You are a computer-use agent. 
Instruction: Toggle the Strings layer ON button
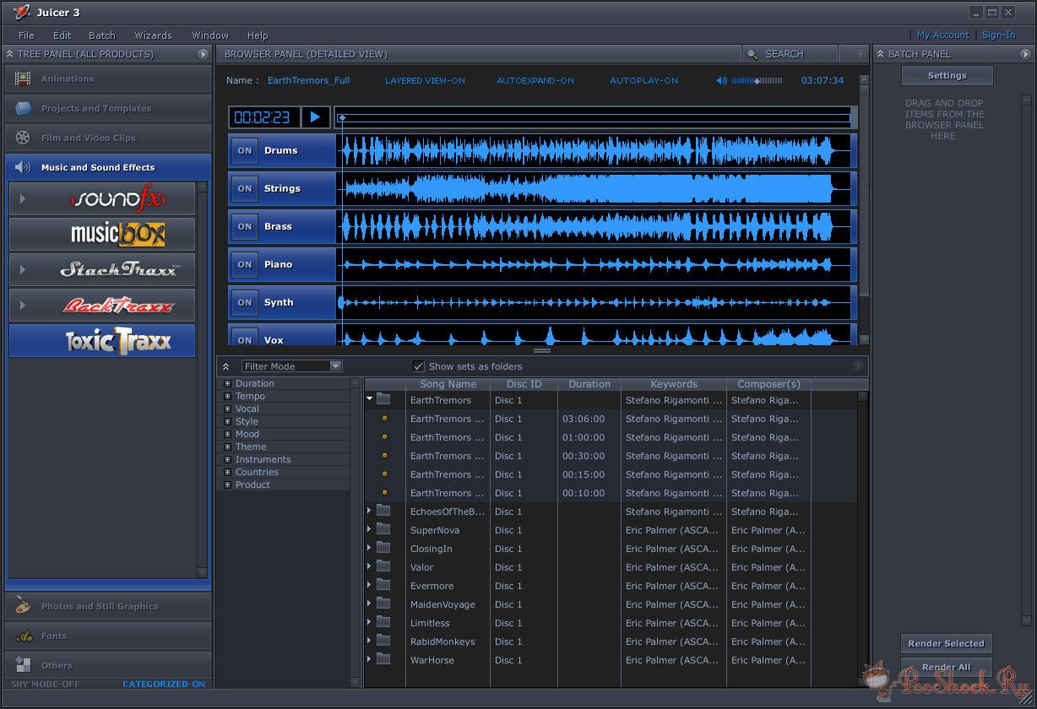[x=245, y=188]
